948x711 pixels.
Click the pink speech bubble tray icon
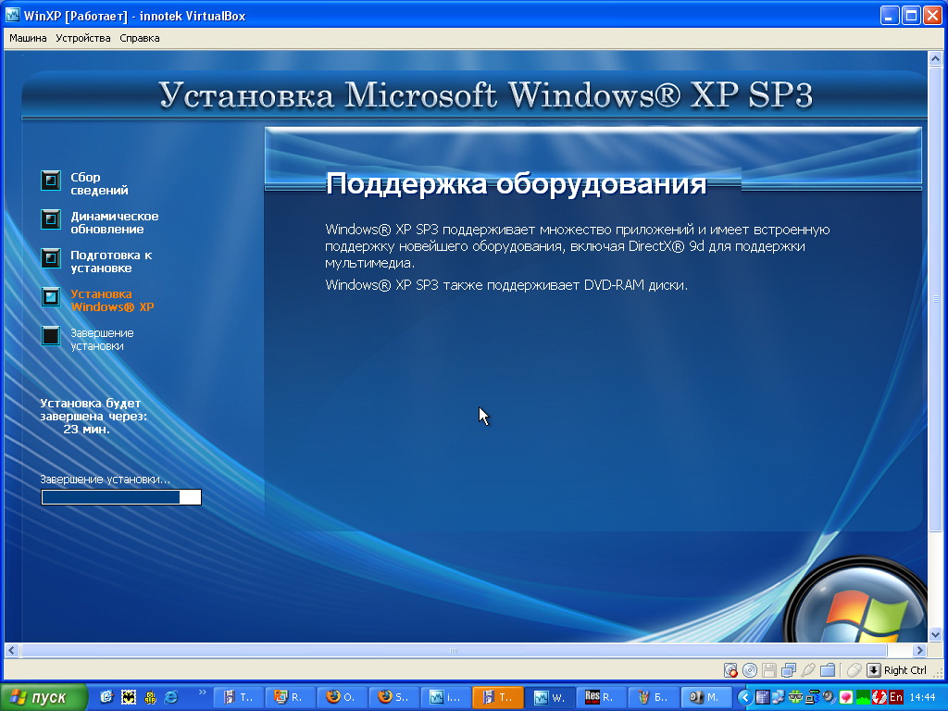[x=846, y=698]
